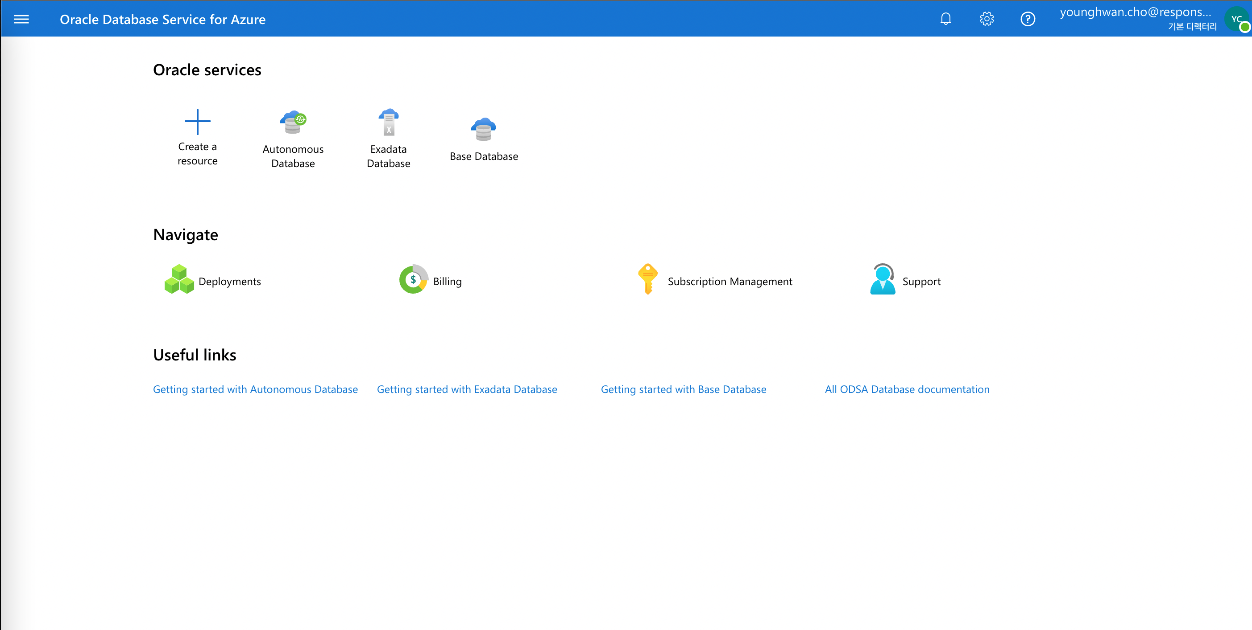
Task: Open the hamburger navigation menu
Action: pyautogui.click(x=21, y=20)
